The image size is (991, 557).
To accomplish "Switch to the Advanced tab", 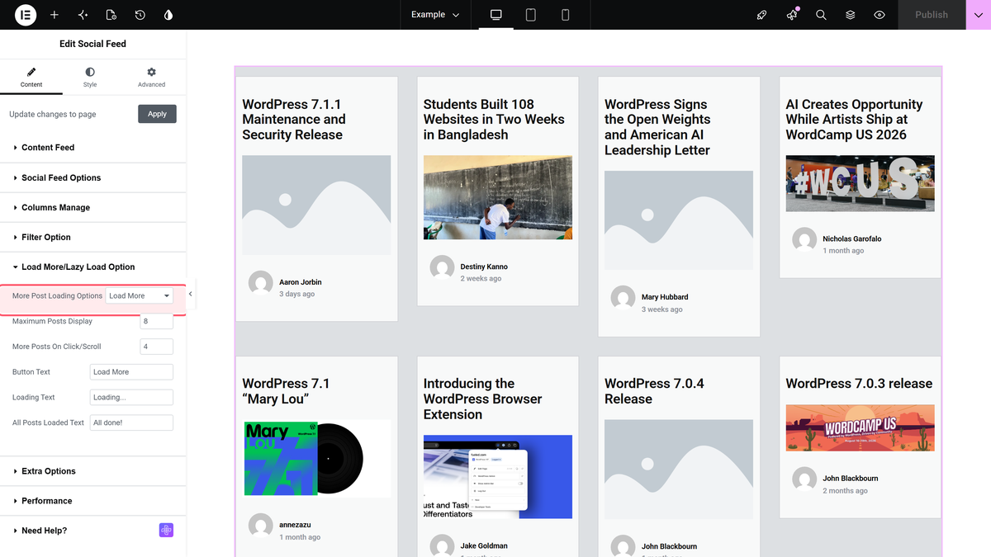I will [151, 78].
